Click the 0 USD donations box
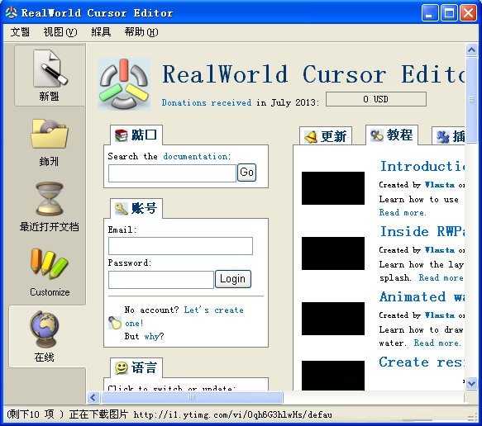Viewport: 482px width, 426px height. (376, 99)
